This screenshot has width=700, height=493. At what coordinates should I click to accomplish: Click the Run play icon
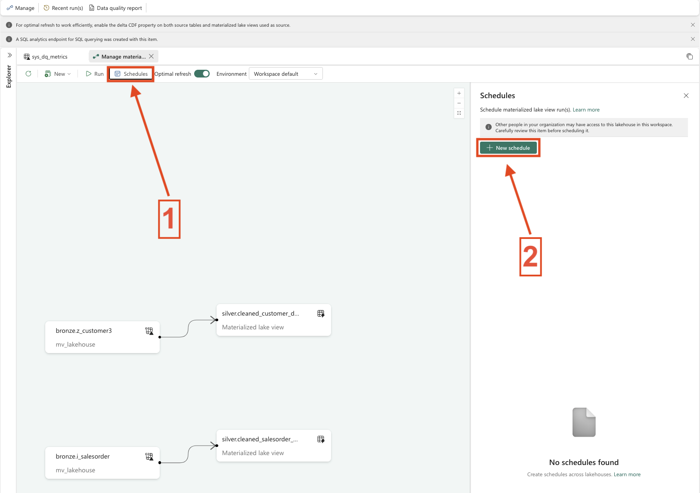click(x=89, y=74)
